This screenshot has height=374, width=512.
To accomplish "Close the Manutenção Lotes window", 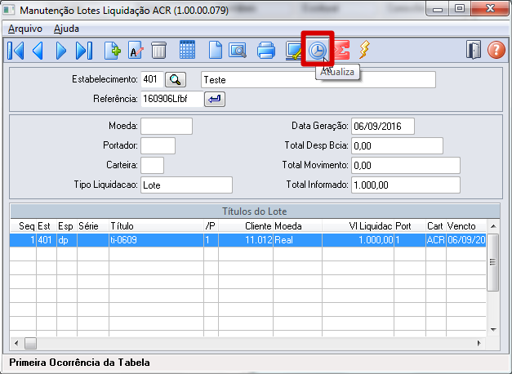I will click(x=490, y=9).
